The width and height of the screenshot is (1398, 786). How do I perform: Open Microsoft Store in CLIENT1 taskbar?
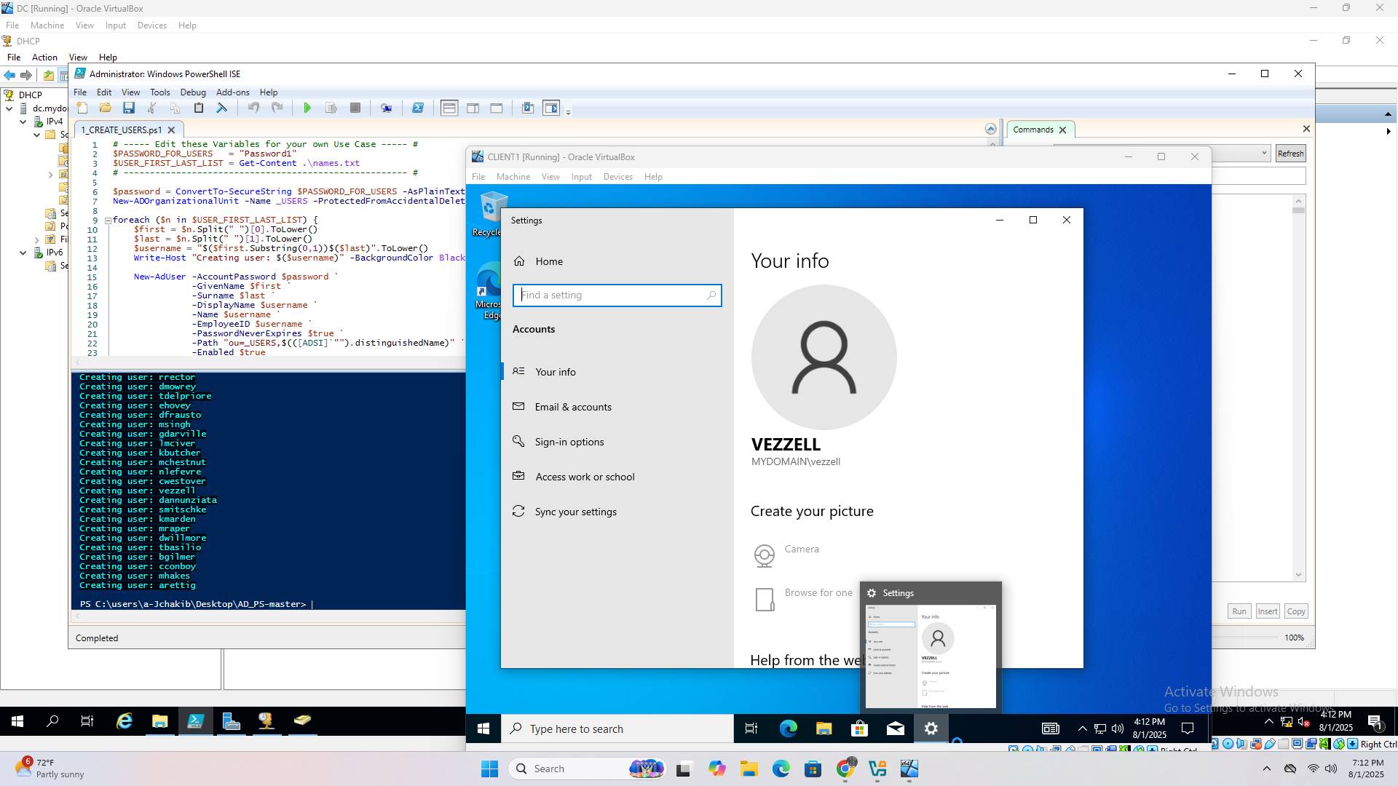click(x=859, y=729)
